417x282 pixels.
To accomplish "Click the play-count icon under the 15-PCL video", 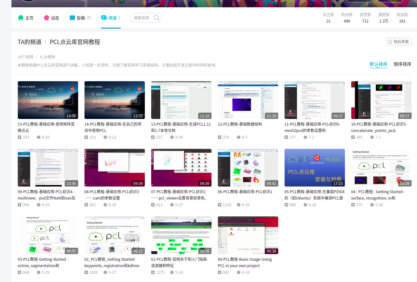I will tap(19, 137).
